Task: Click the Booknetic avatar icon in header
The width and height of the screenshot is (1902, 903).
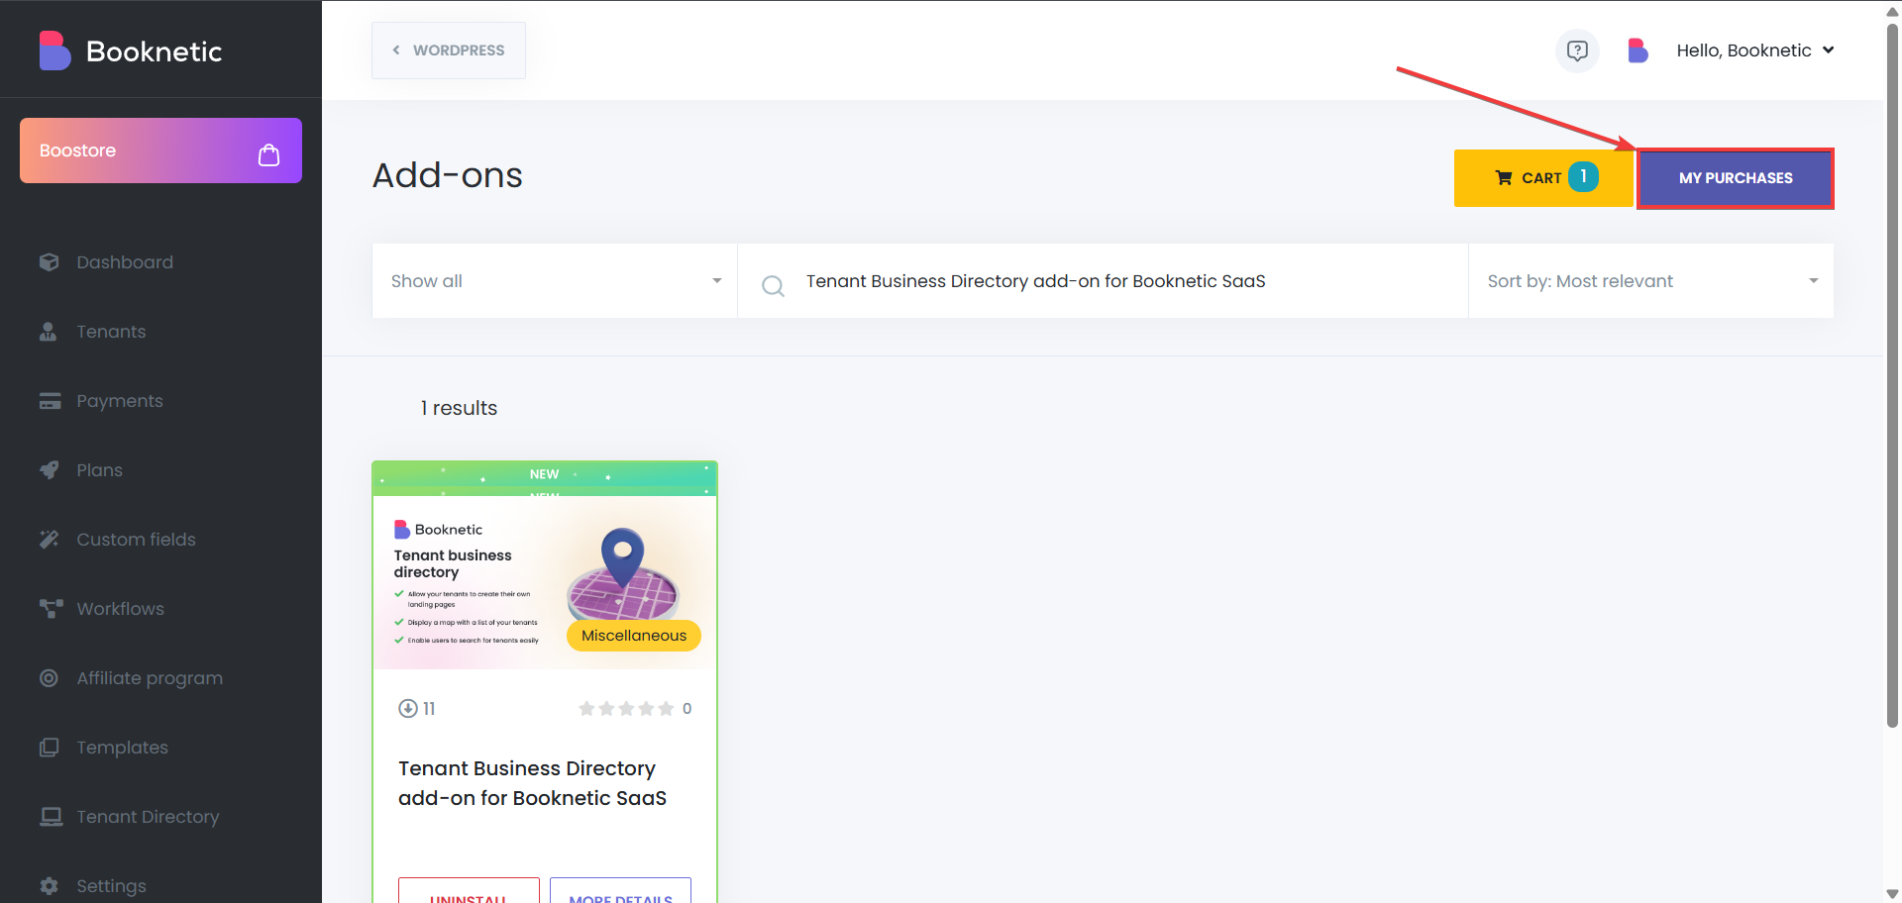Action: pos(1638,50)
